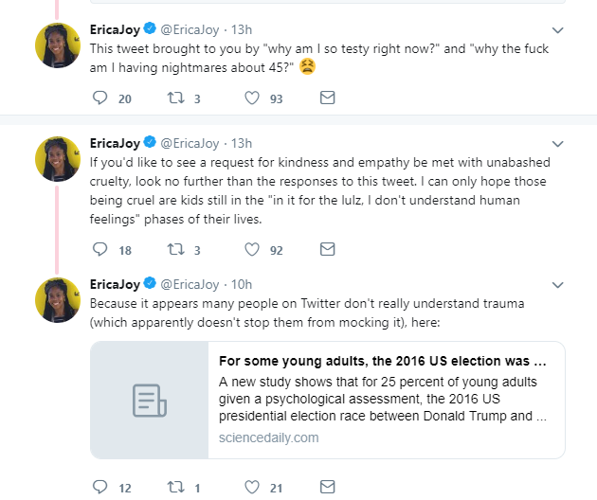
Task: Reply to the tweet about understanding trauma
Action: (x=100, y=487)
